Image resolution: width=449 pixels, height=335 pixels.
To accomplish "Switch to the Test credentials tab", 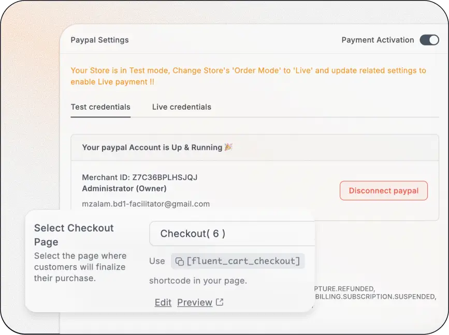I will (100, 107).
